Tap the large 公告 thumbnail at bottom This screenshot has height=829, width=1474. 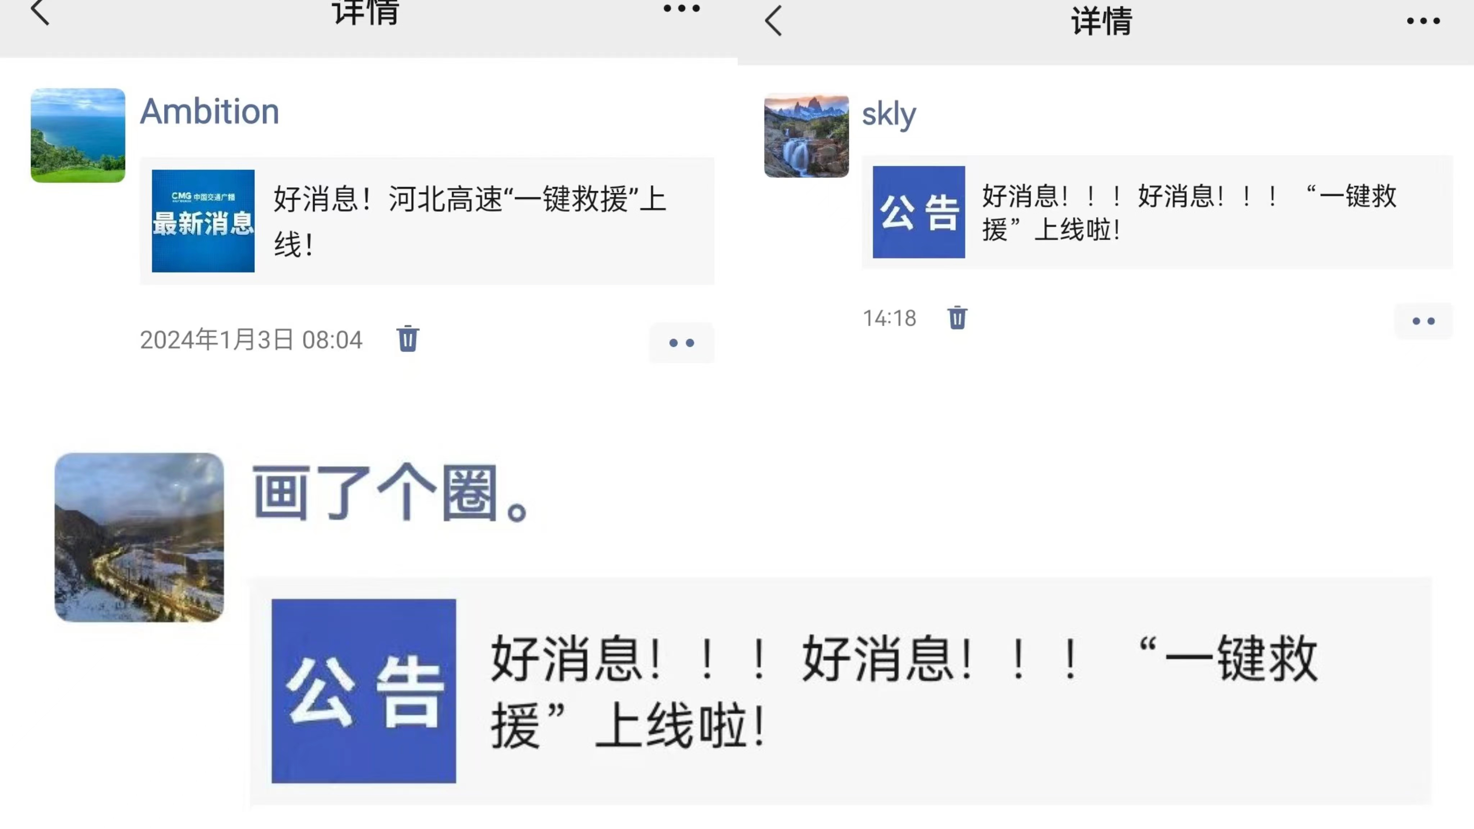coord(363,691)
